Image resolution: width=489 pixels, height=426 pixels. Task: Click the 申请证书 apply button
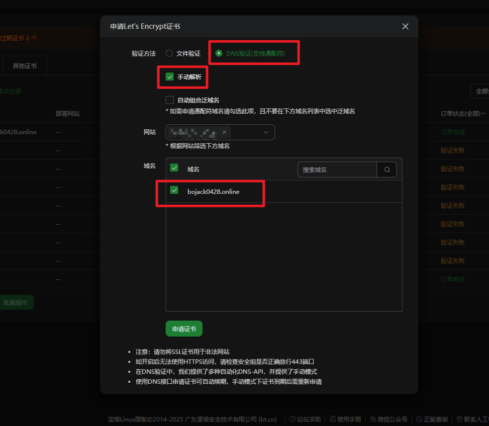pyautogui.click(x=184, y=329)
